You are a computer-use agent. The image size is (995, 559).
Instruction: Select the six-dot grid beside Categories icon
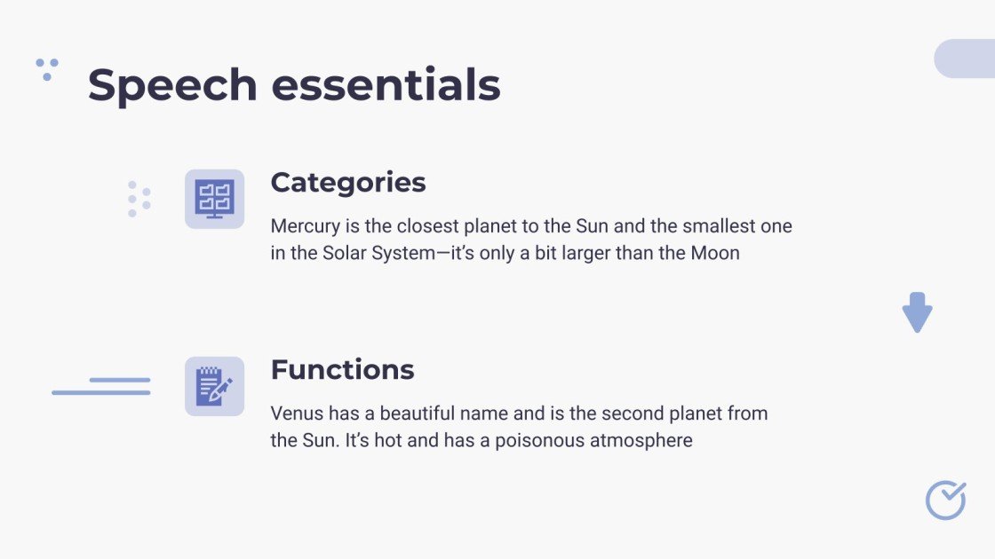[139, 199]
